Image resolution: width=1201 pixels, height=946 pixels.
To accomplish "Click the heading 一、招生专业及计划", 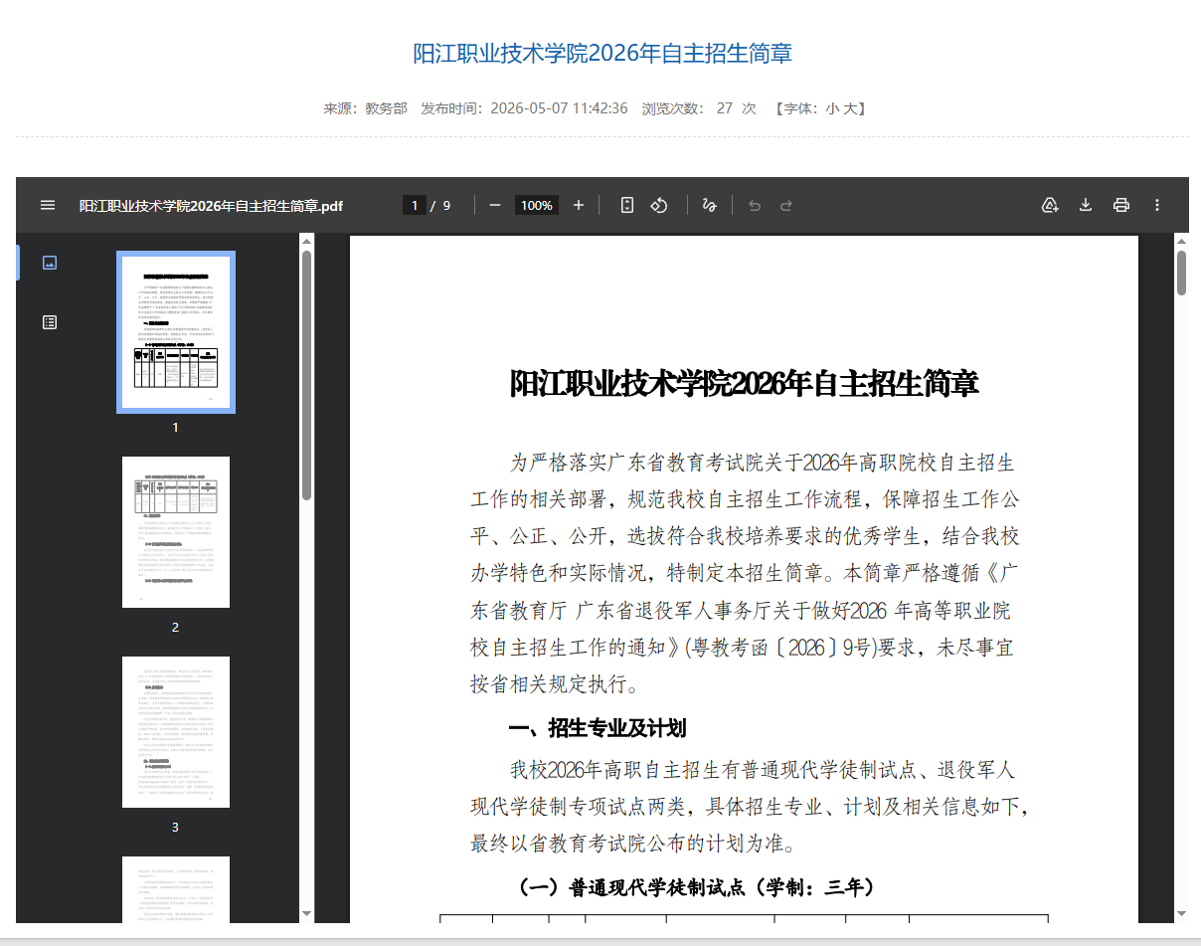I will [x=598, y=728].
